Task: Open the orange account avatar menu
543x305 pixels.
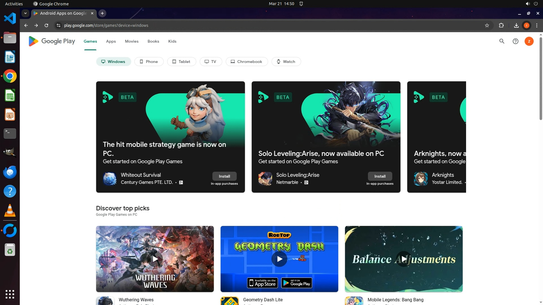Action: pos(529,41)
